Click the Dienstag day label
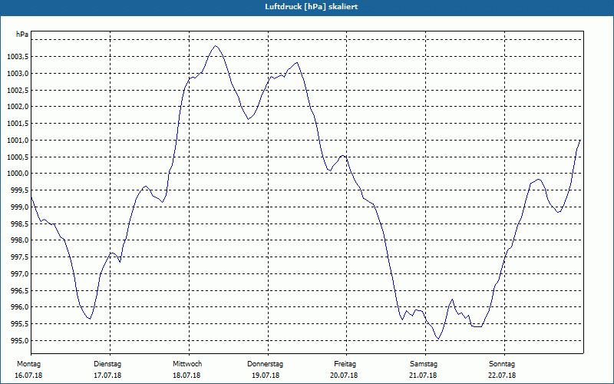Screen dimensions: 614x384 [x=107, y=364]
